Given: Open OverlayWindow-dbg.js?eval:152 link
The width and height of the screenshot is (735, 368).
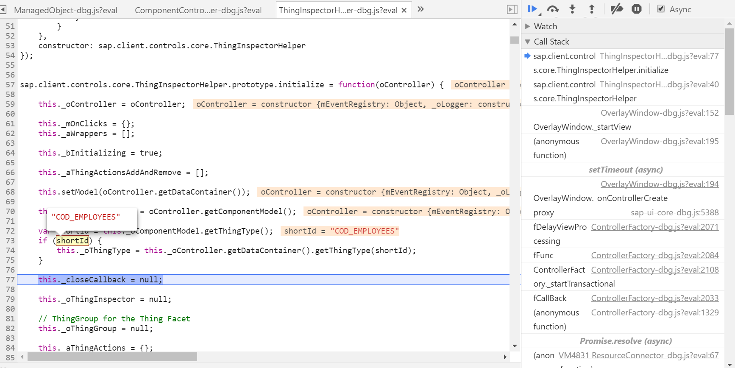Looking at the screenshot, I should click(660, 113).
